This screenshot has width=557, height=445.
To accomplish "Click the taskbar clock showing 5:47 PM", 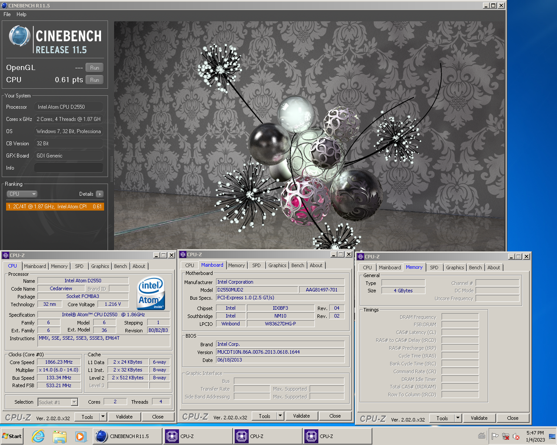I will point(535,436).
